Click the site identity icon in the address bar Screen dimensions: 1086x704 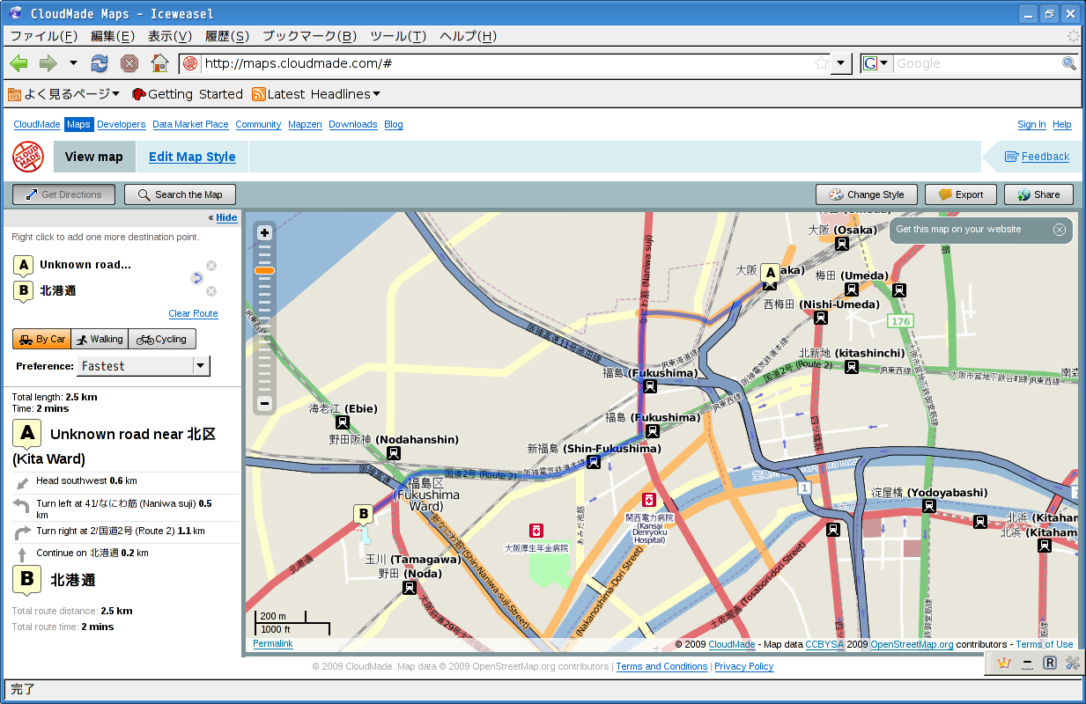click(x=189, y=63)
